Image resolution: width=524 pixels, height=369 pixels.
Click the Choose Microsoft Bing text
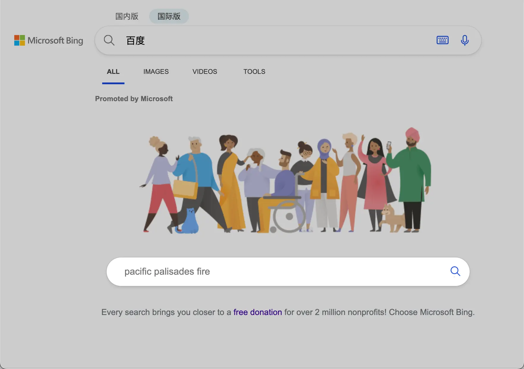pyautogui.click(x=431, y=312)
